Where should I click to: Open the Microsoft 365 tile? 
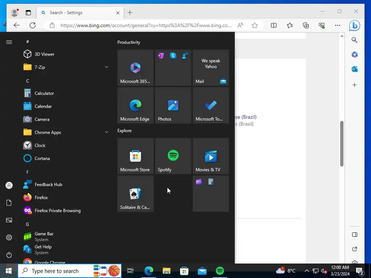coord(136,68)
